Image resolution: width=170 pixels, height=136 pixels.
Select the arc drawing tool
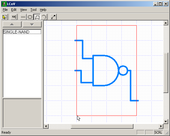coord(44,17)
